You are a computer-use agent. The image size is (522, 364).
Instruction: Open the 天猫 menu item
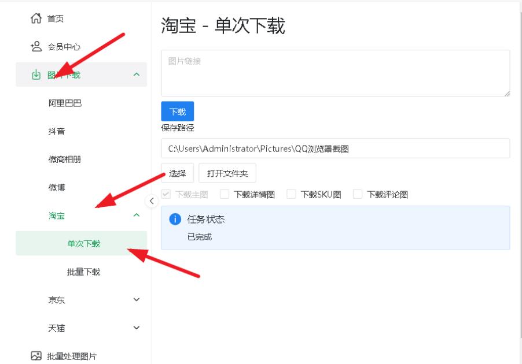(81, 328)
